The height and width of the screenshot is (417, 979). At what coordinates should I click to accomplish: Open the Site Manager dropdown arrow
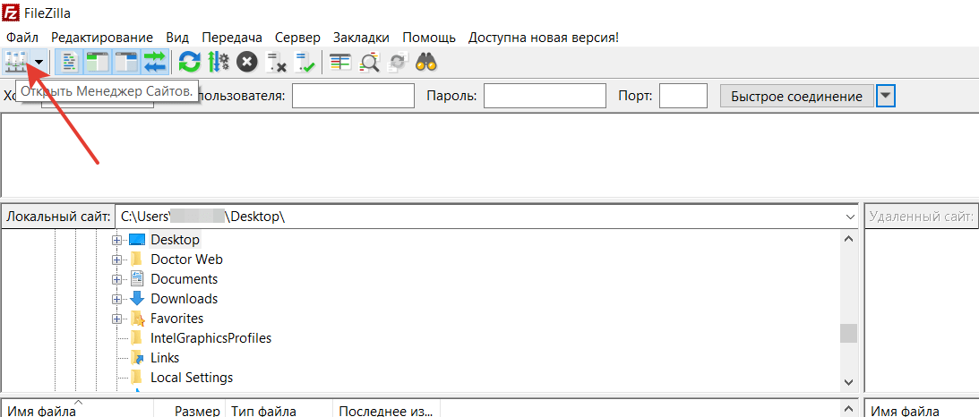point(39,62)
